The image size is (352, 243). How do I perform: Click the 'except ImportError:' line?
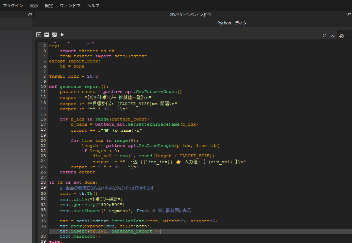(75, 61)
